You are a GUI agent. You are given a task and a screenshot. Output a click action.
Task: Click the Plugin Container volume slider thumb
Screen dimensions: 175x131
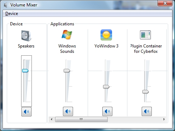146,92
